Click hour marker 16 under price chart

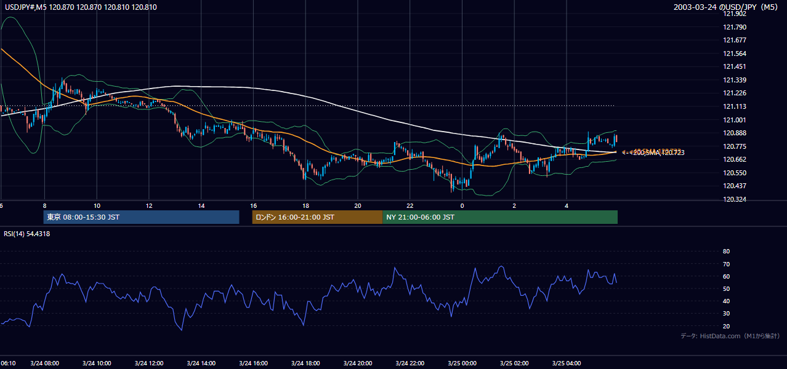[253, 206]
